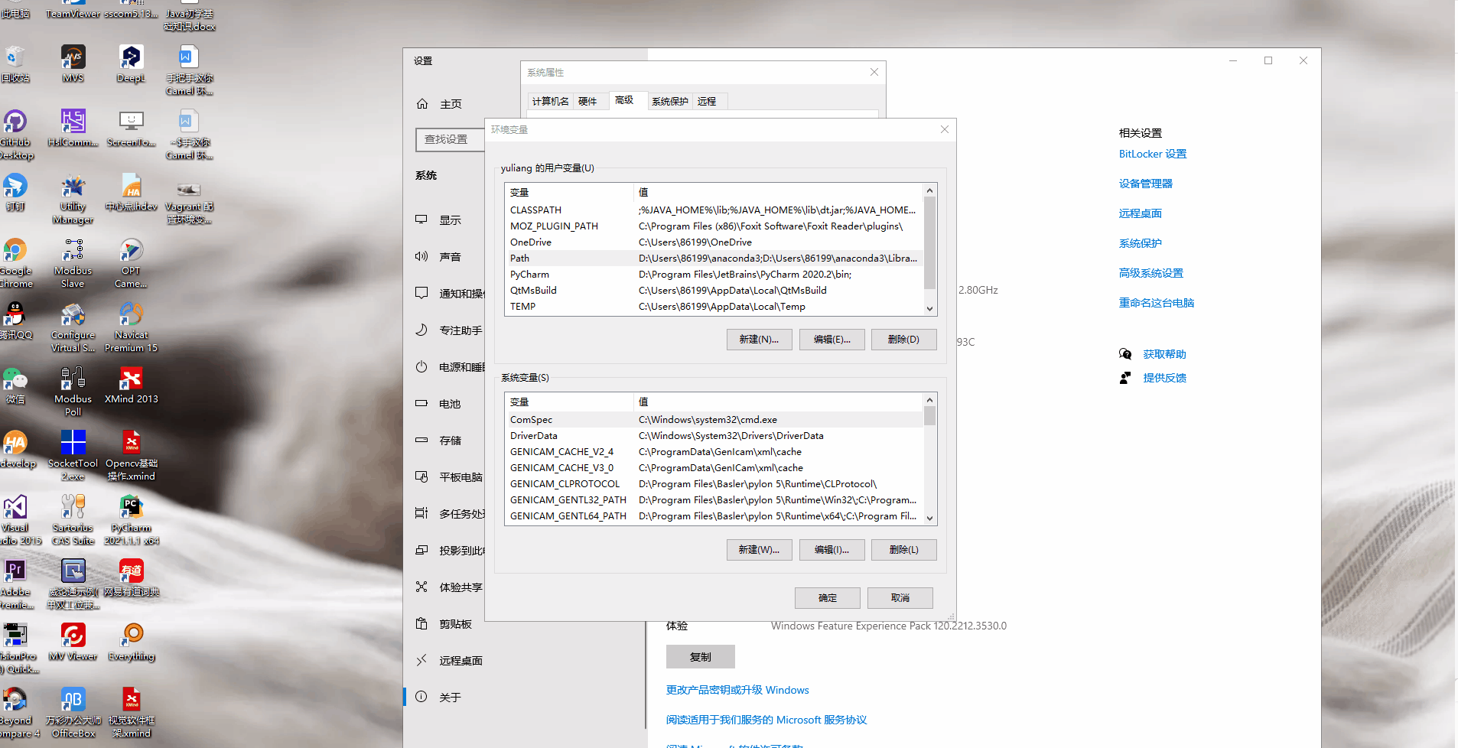Select the PyCharm variable row
This screenshot has width=1458, height=748.
(x=714, y=275)
